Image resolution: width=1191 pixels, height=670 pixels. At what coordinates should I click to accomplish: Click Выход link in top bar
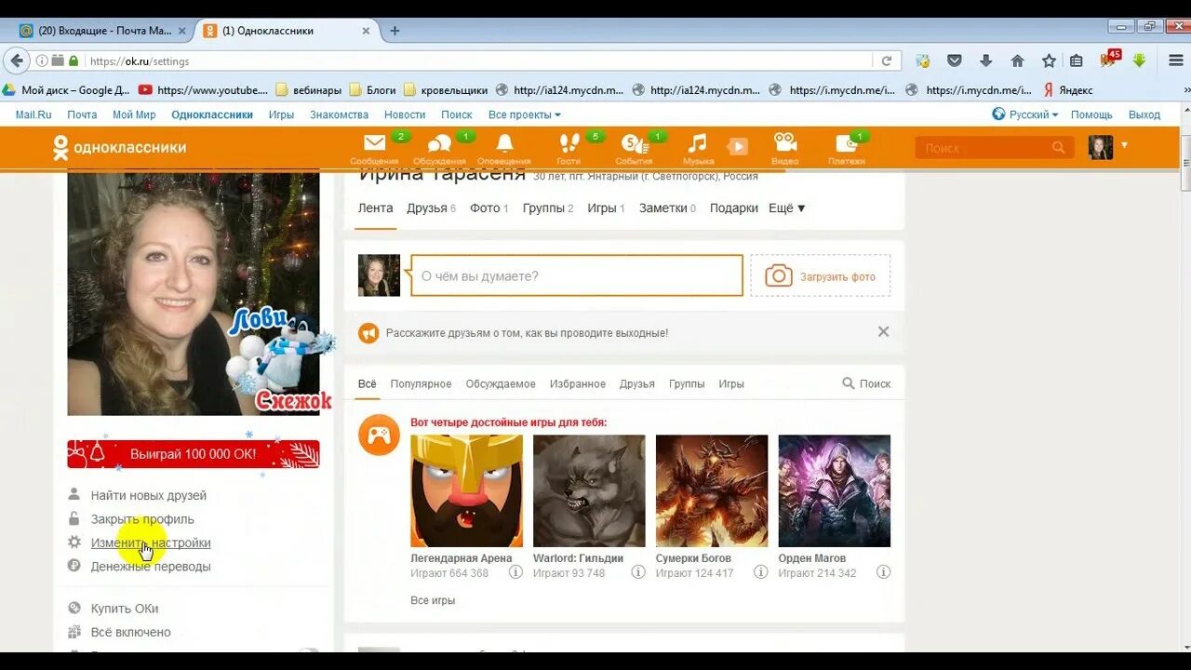click(1144, 114)
